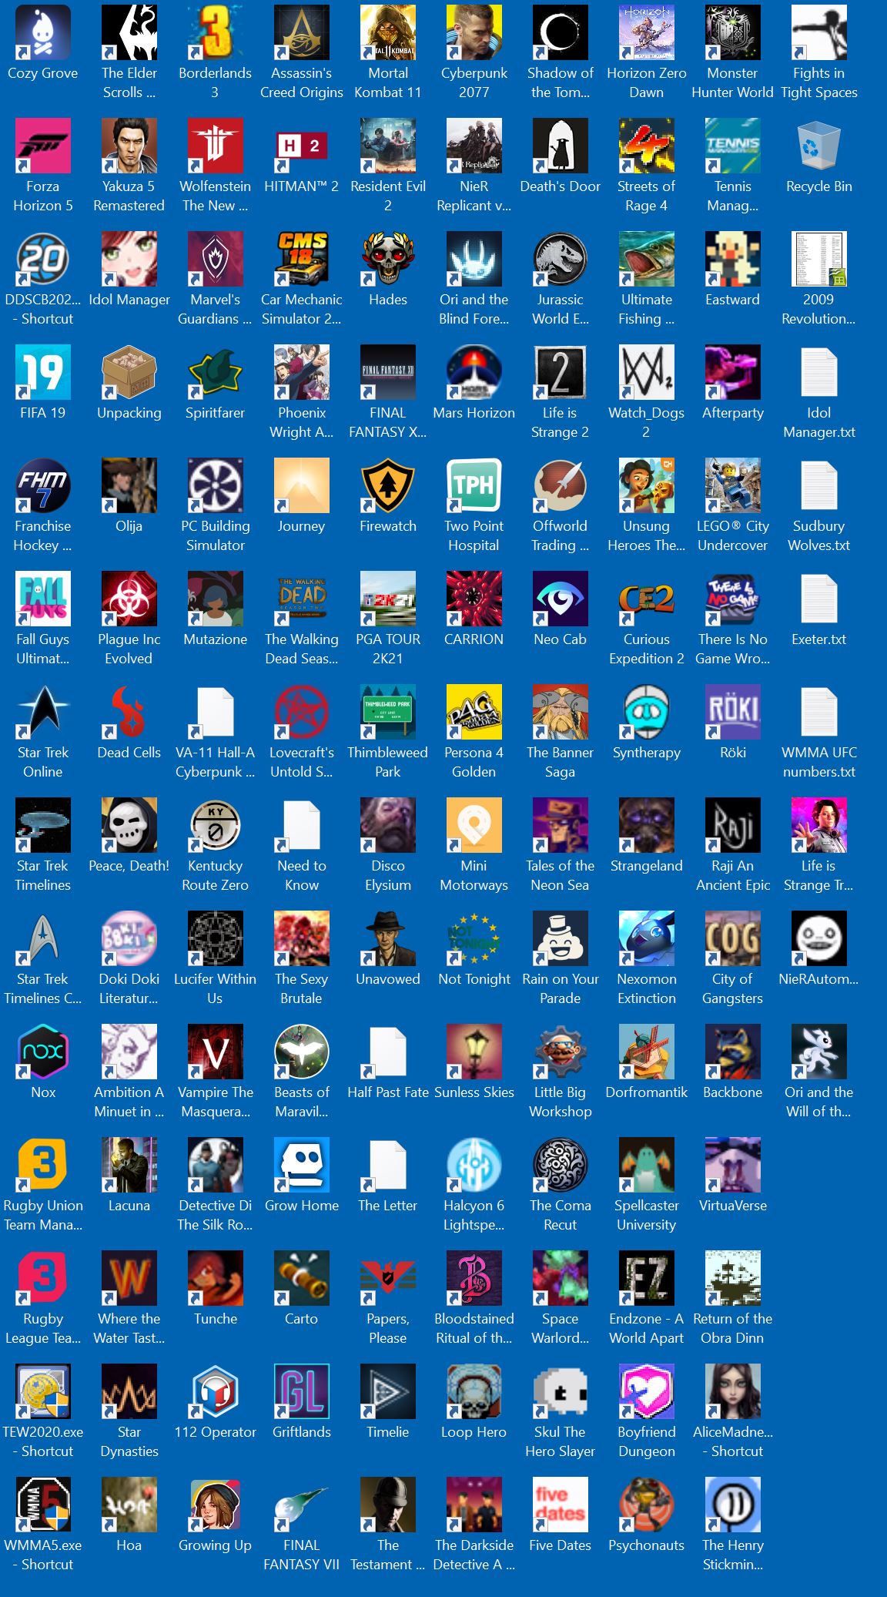Open the Recycle Bin
This screenshot has width=887, height=1597.
819,146
